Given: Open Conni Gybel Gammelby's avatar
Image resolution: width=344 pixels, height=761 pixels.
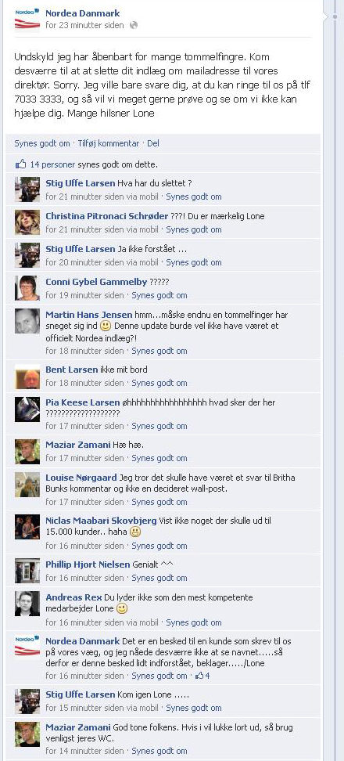Looking at the screenshot, I should coord(27,288).
